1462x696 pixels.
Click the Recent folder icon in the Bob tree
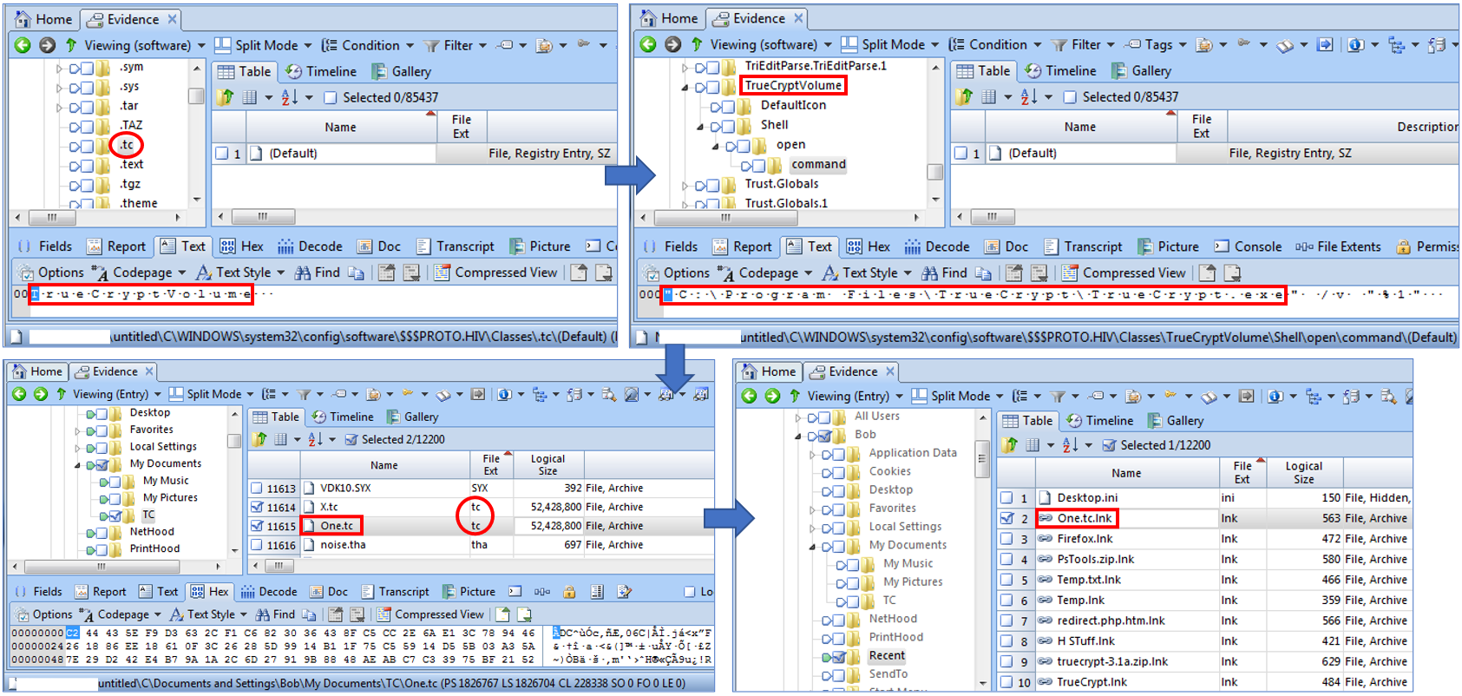click(x=854, y=656)
